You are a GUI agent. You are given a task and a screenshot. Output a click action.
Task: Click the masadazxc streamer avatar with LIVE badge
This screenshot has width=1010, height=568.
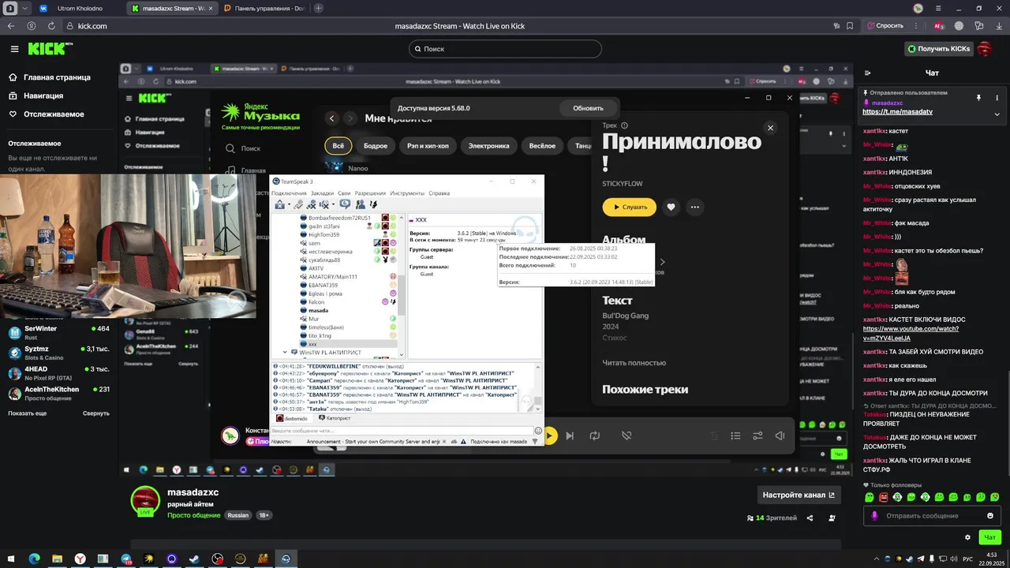click(145, 500)
